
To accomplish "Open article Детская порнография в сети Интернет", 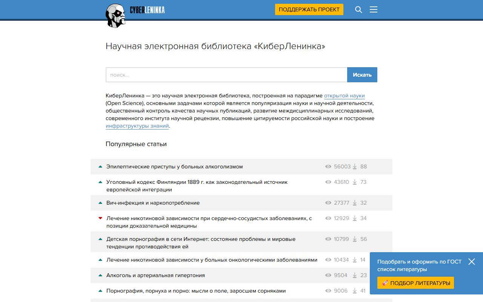I will (x=201, y=243).
